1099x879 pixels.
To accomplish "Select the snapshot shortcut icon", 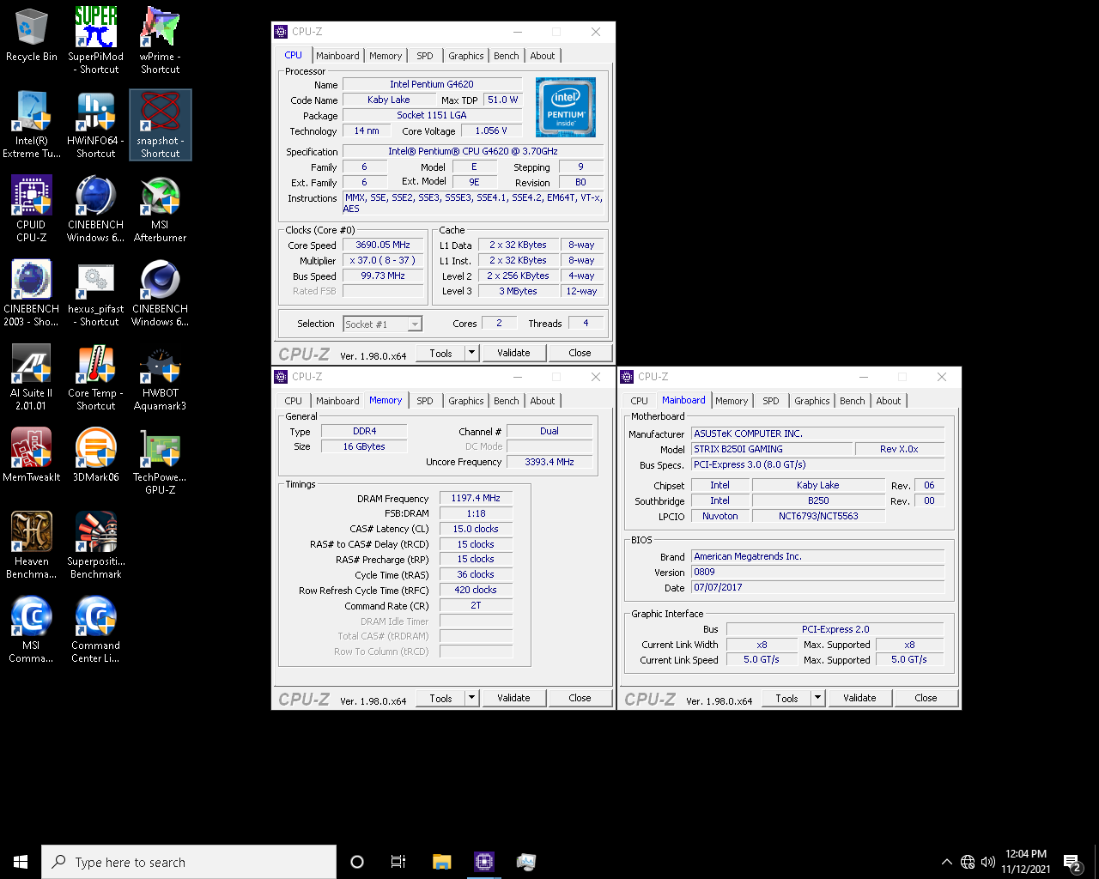I will tap(161, 124).
